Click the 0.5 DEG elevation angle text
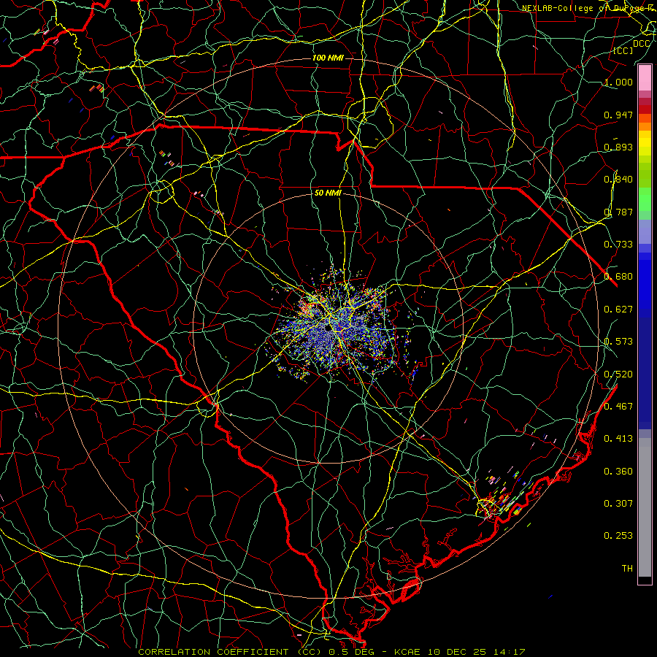The image size is (657, 657). pos(352,652)
